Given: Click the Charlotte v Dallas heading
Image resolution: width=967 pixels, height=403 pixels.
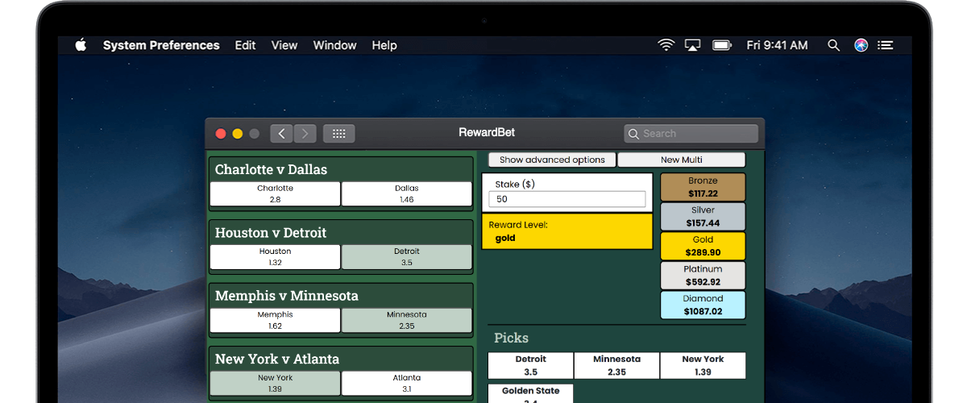Looking at the screenshot, I should point(271,169).
